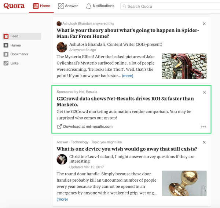Image resolution: width=220 pixels, height=208 pixels.
Task: Click the Hurree sidebar icon
Action: point(6,45)
